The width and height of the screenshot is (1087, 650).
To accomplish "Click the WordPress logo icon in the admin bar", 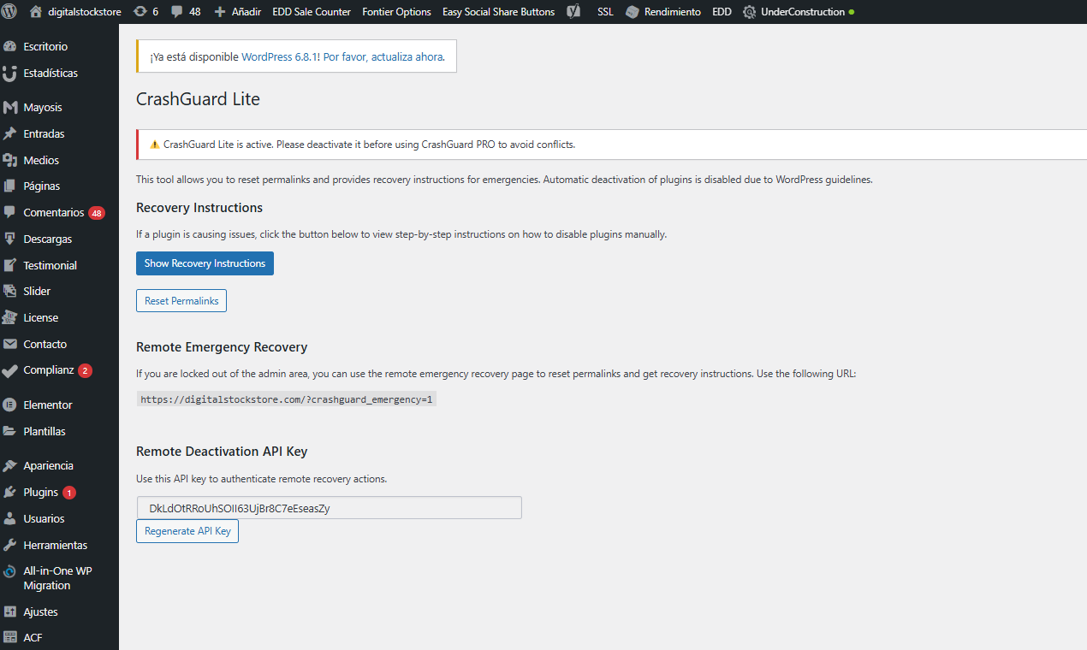I will pyautogui.click(x=10, y=12).
